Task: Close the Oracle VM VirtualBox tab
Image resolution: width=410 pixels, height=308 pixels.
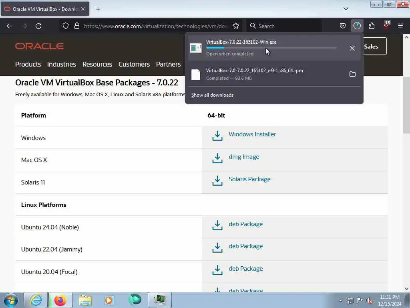Action: tap(83, 9)
